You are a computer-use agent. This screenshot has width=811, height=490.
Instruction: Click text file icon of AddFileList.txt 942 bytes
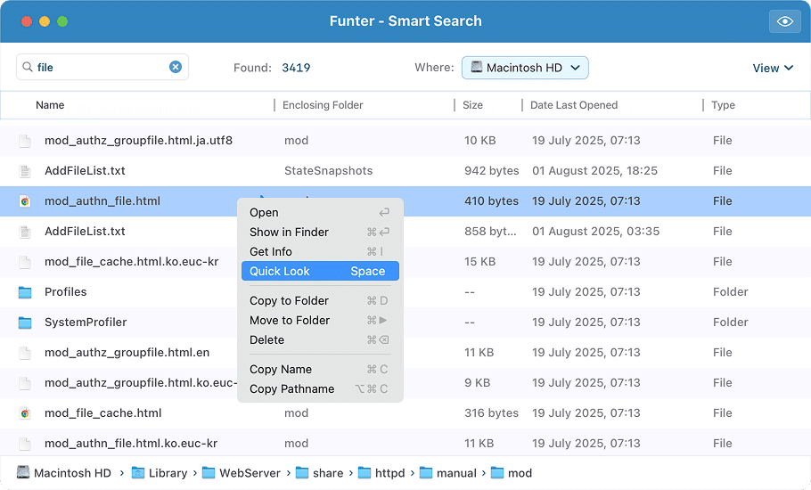25,171
